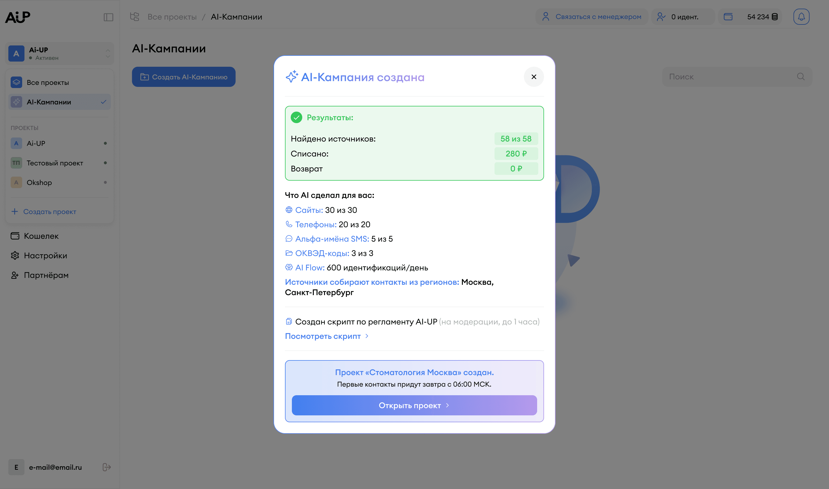Click the Настройки gear icon
This screenshot has width=829, height=489.
(x=15, y=255)
